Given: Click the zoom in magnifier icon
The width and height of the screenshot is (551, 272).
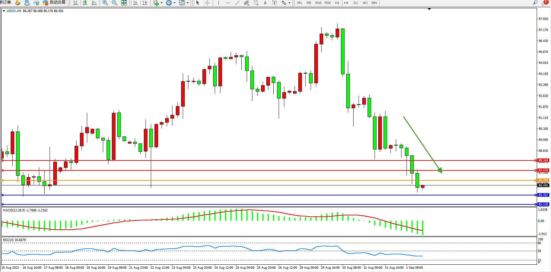Looking at the screenshot, I should pyautogui.click(x=105, y=3).
